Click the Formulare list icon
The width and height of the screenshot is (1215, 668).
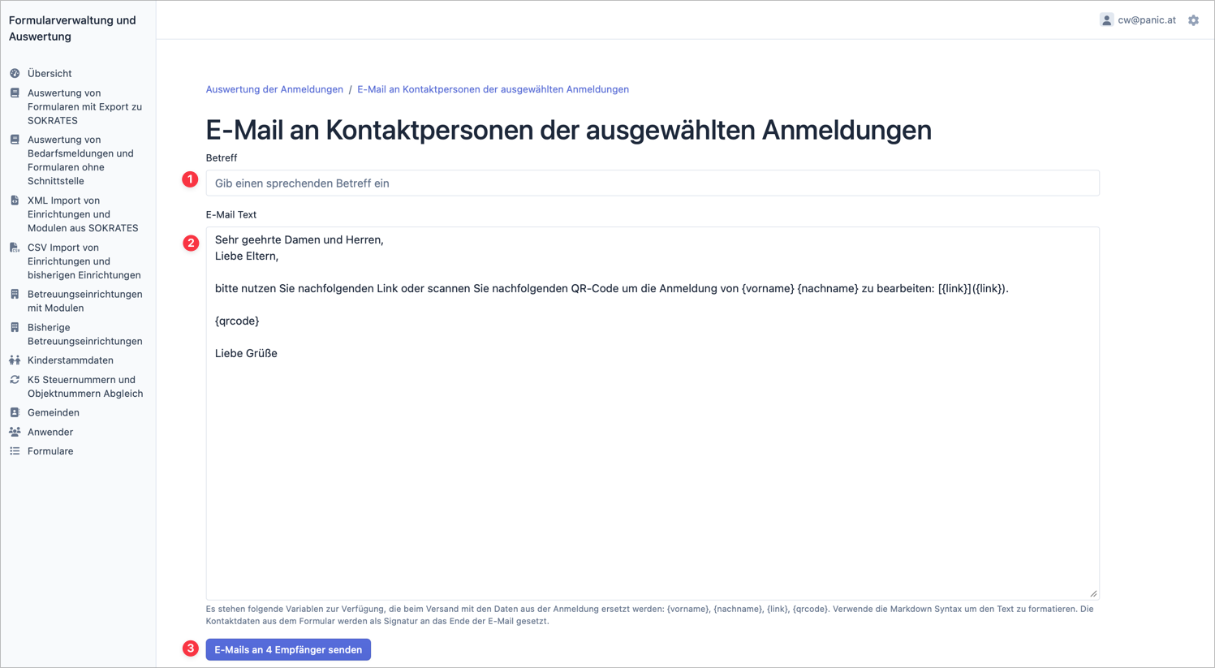click(x=15, y=451)
